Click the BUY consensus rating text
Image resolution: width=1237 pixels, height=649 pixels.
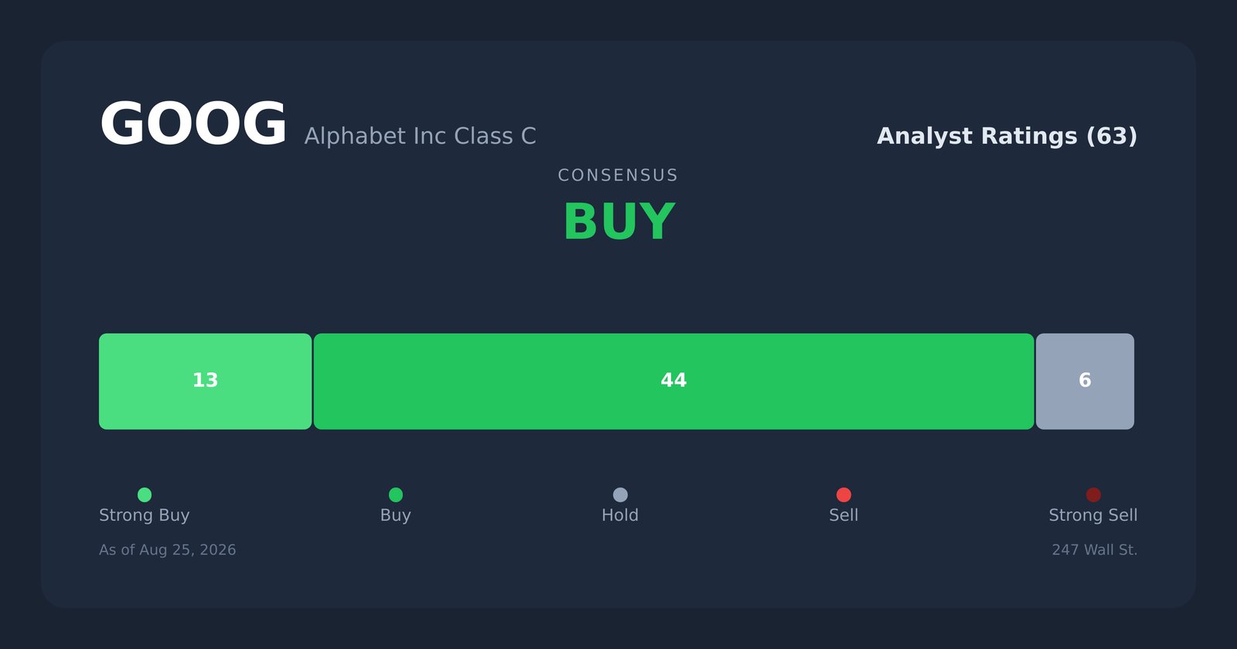click(618, 223)
